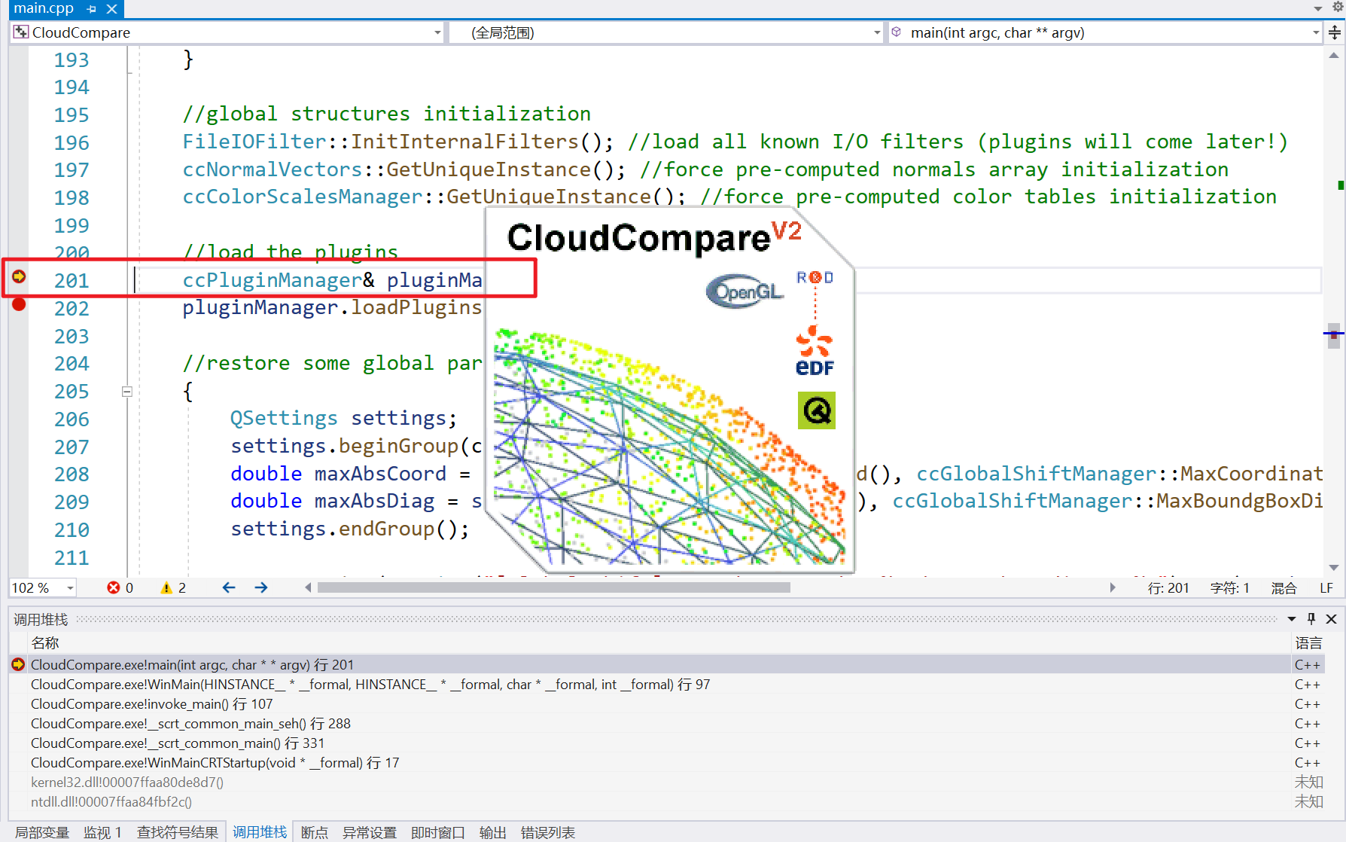Select the ntdll.dll stack frame

[666, 802]
